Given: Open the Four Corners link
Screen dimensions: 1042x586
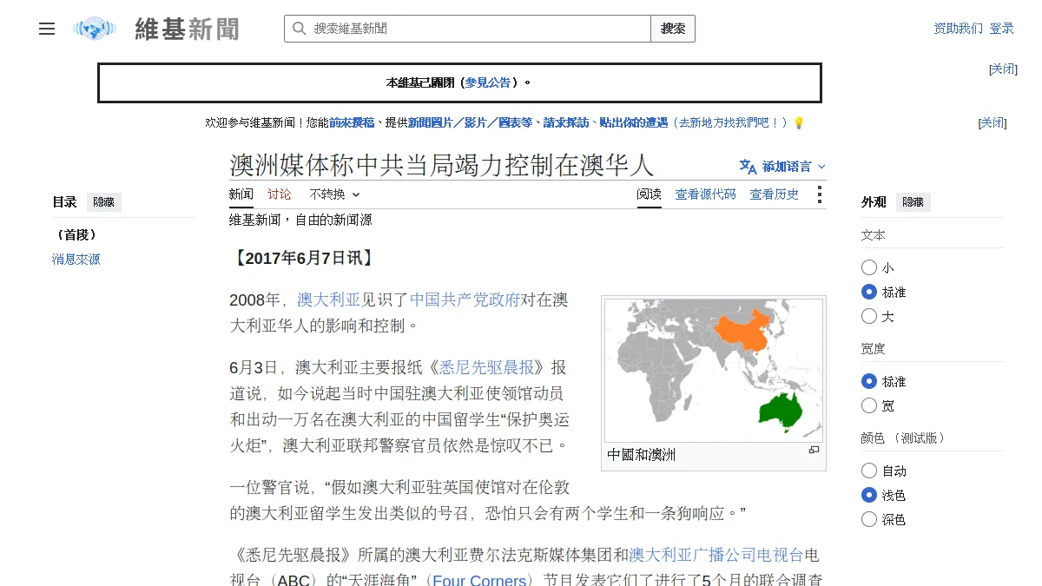Looking at the screenshot, I should pos(479,580).
